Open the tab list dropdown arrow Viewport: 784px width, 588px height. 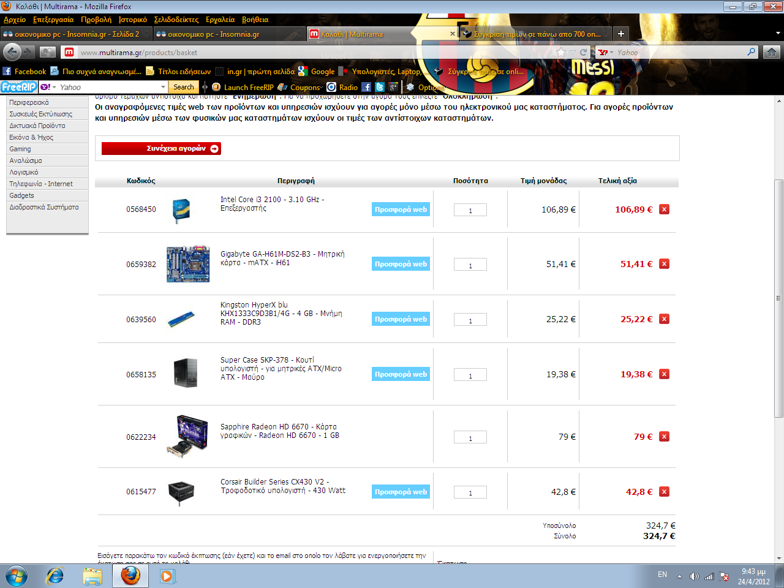point(778,34)
